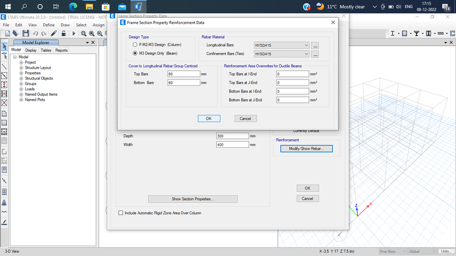Click the Lock/Unlock model padlock icon

pos(63,34)
